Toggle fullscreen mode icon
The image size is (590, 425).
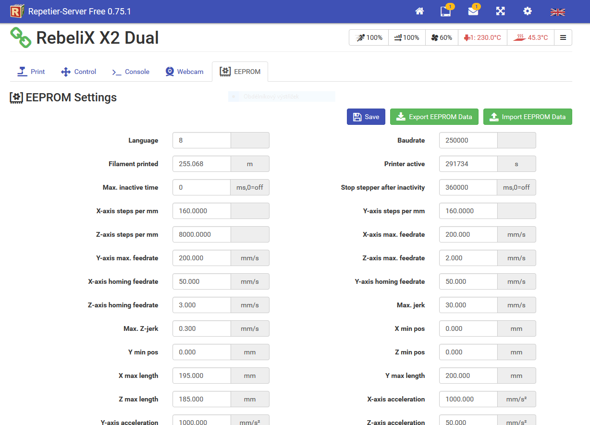pyautogui.click(x=501, y=12)
